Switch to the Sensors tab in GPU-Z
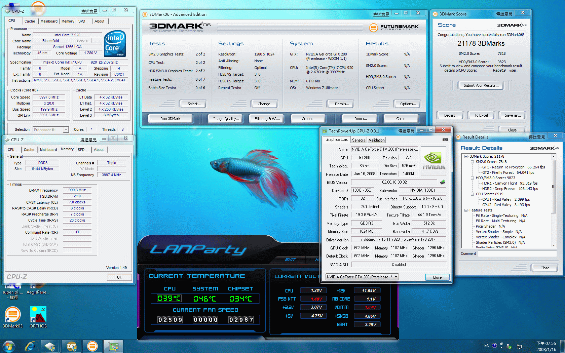The width and height of the screenshot is (565, 353). point(359,140)
